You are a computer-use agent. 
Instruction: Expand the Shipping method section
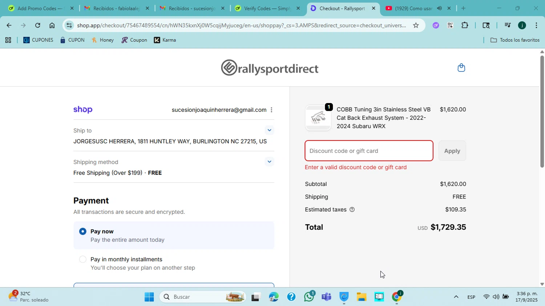[x=269, y=162]
